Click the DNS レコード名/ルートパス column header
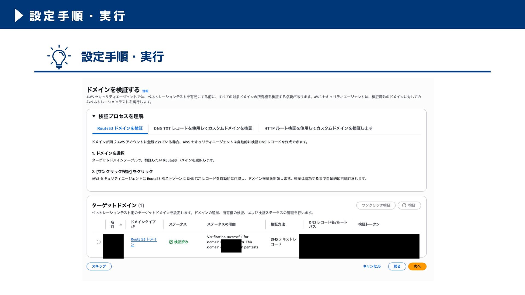Screen dimensions: 525x295 pos(328,224)
